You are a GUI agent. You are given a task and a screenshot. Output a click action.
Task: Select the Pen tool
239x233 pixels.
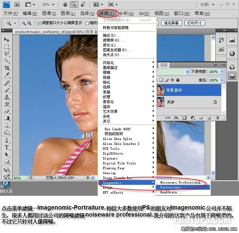click(6, 140)
